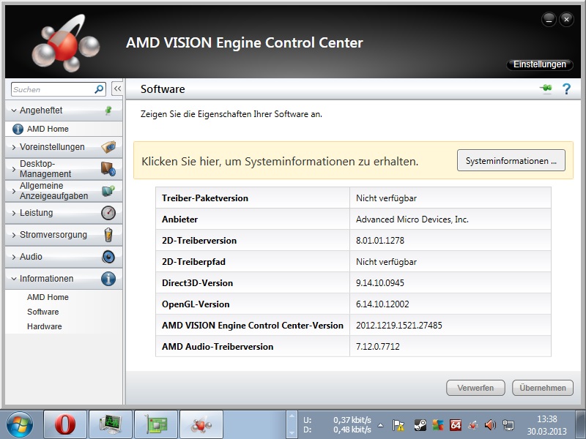Open the system monitor taskbar icon

coord(111,425)
